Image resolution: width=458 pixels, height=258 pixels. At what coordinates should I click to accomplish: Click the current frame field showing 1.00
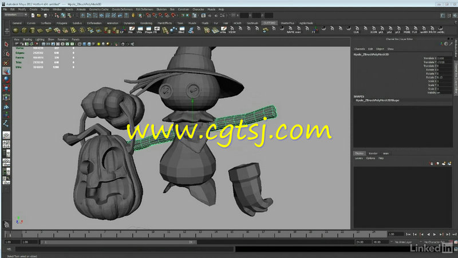tap(395, 234)
